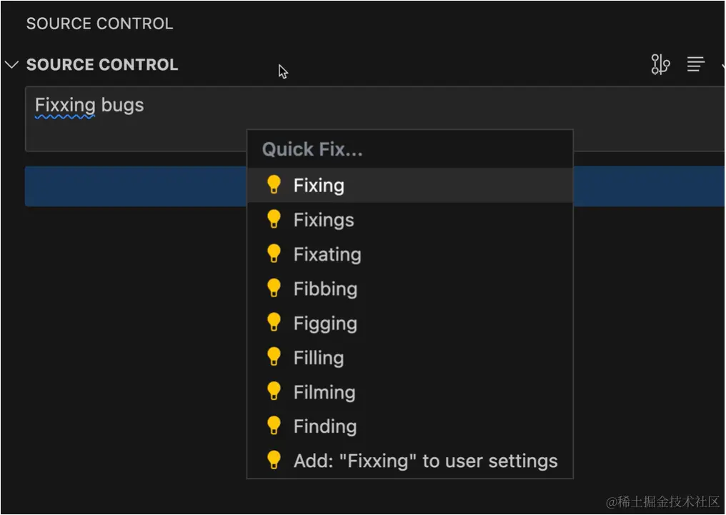726x515 pixels.
Task: Click the list lines icon in Source Control header
Action: (695, 65)
